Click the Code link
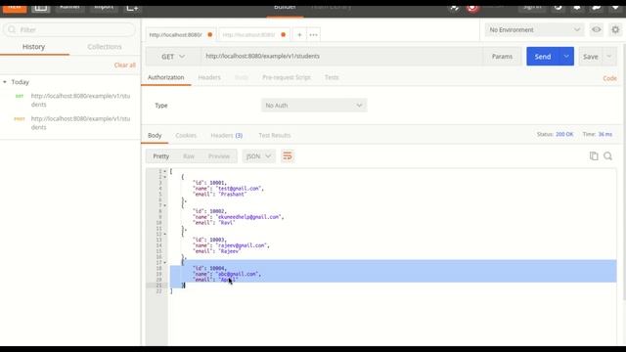 pos(609,78)
